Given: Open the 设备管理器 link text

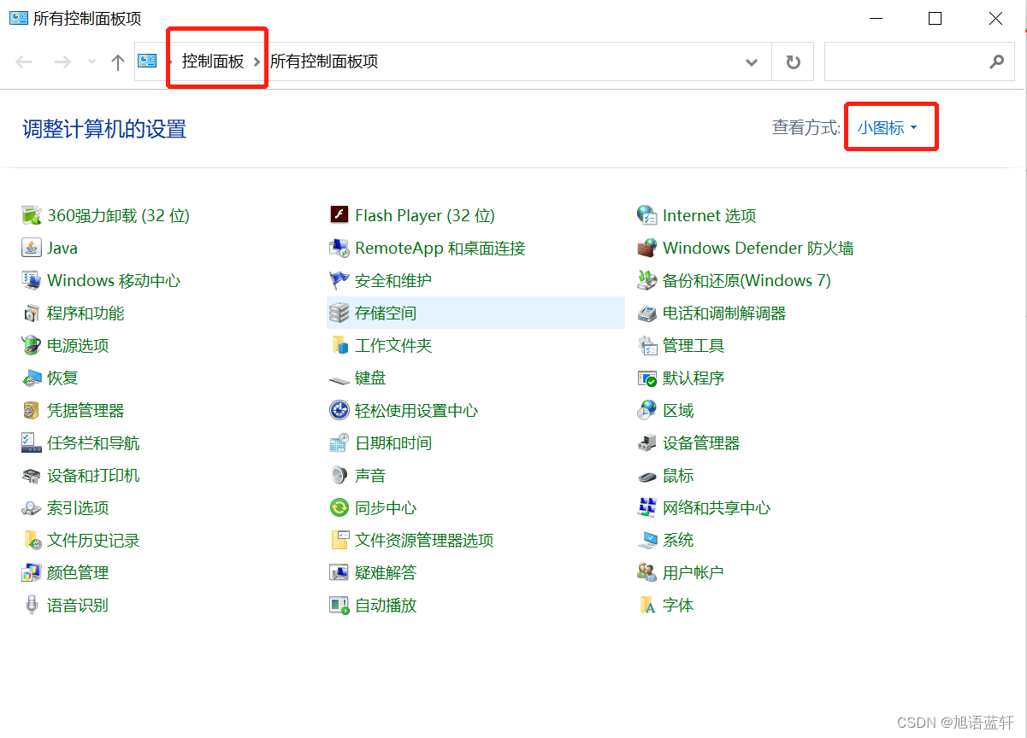Looking at the screenshot, I should (701, 442).
